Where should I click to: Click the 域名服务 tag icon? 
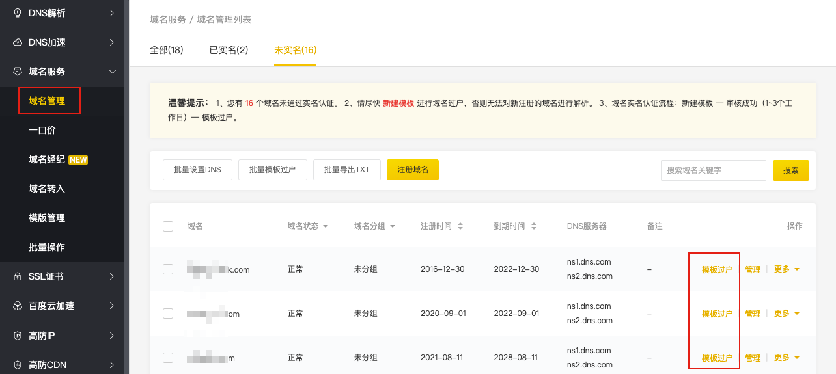pyautogui.click(x=18, y=72)
